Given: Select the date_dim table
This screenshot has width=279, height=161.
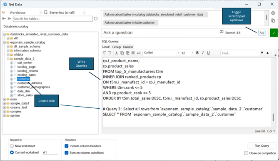Looking at the screenshot, I should [23, 91].
